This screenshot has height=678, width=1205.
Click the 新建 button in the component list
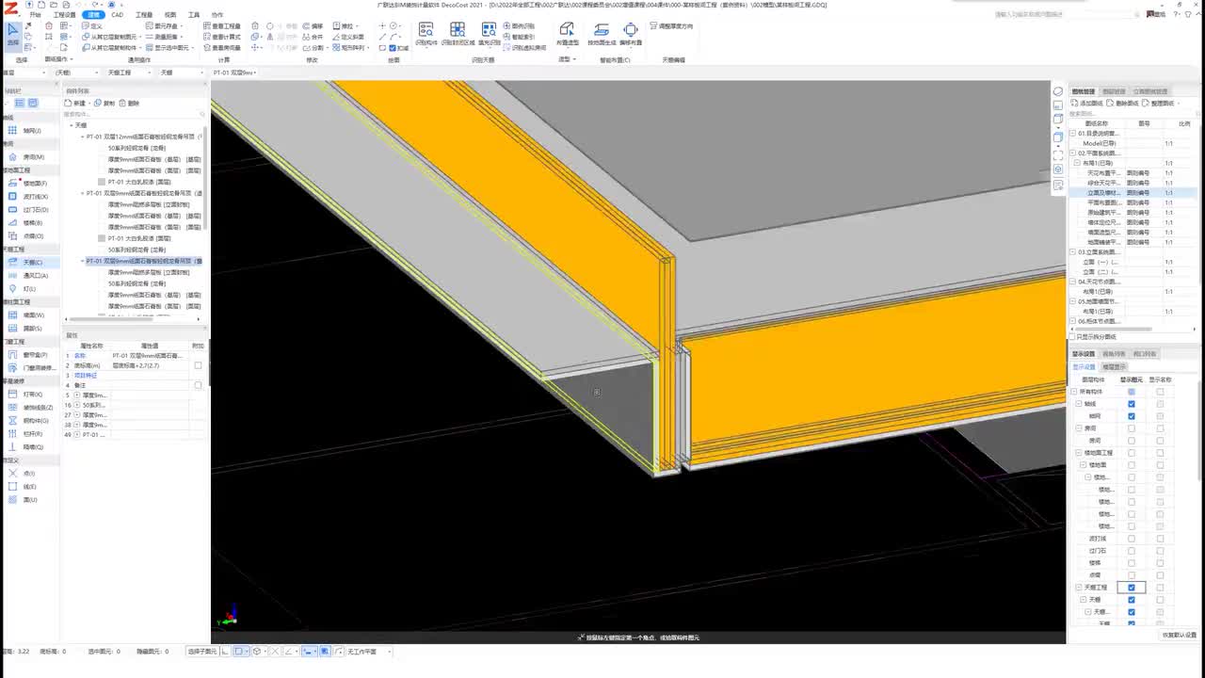(75, 103)
